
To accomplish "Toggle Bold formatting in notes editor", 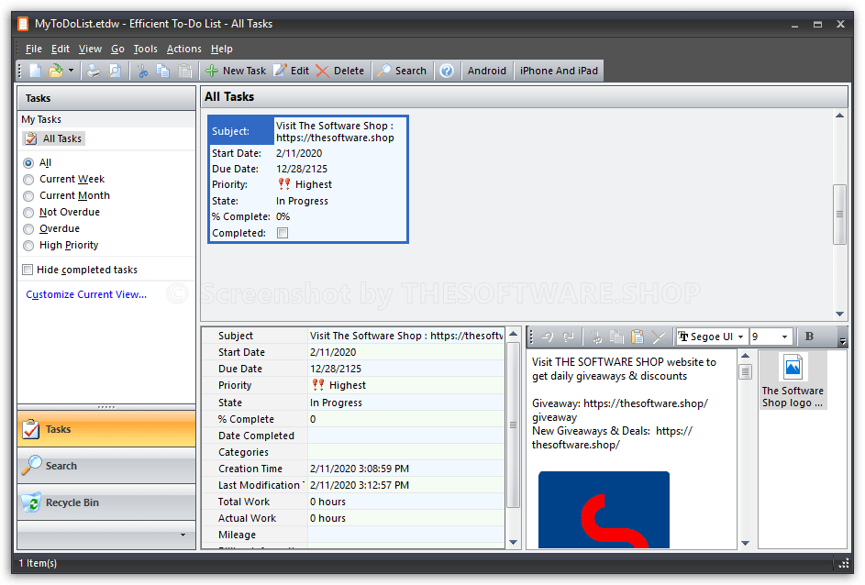I will tap(810, 337).
